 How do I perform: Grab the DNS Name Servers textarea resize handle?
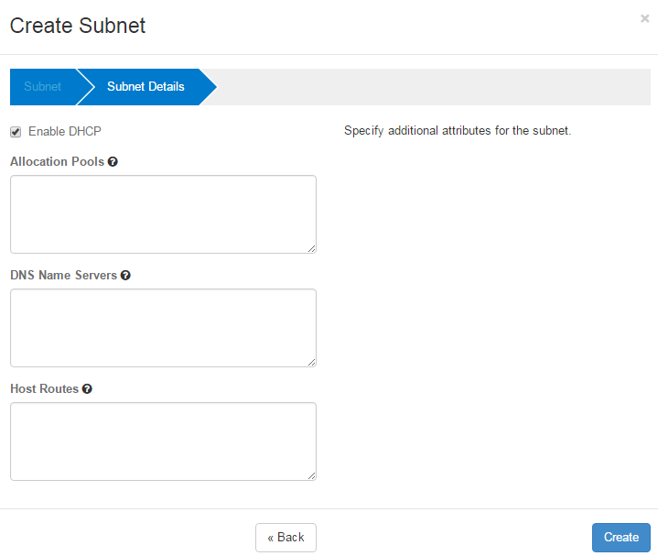tap(311, 362)
